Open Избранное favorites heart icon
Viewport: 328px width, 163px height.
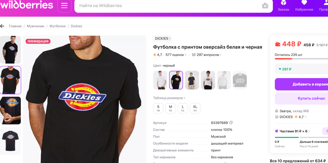[x=304, y=6]
